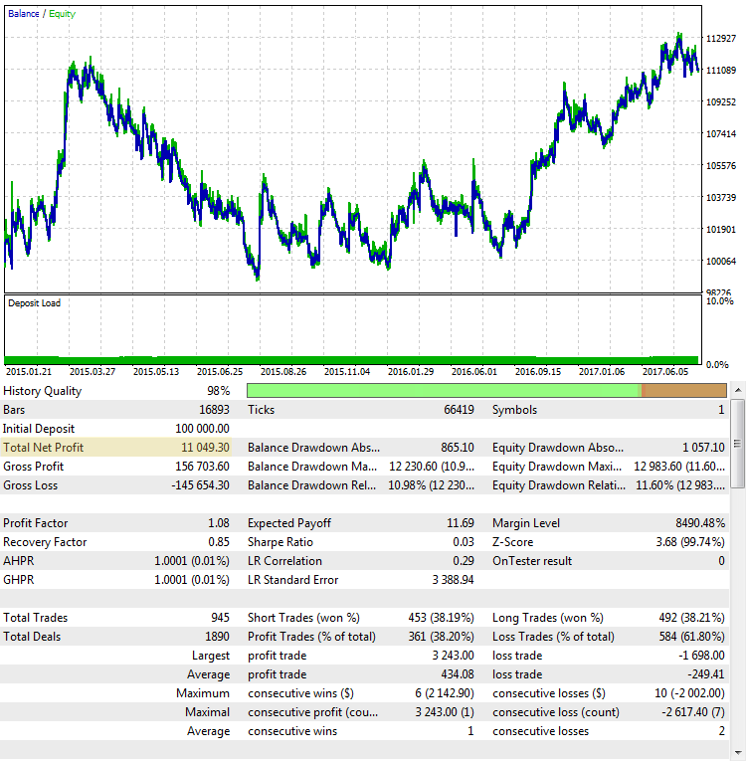The image size is (746, 761).
Task: Click the Symbols row label
Action: click(514, 410)
